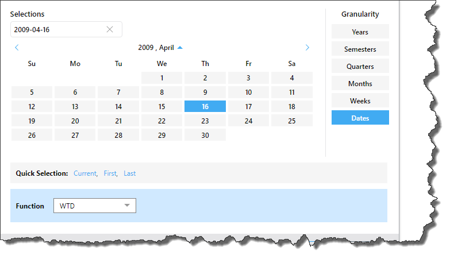Click the Selections date input field
The height and width of the screenshot is (259, 450).
[x=57, y=29]
